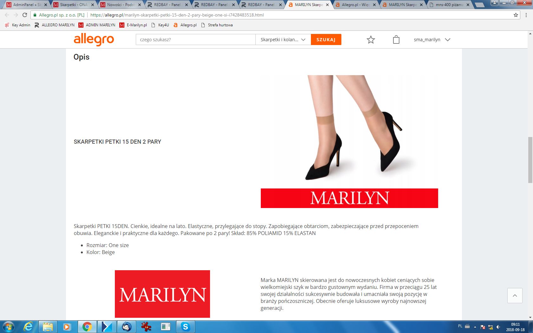Switch to the Skarpetki - ONA tab
The width and height of the screenshot is (533, 333).
[73, 5]
